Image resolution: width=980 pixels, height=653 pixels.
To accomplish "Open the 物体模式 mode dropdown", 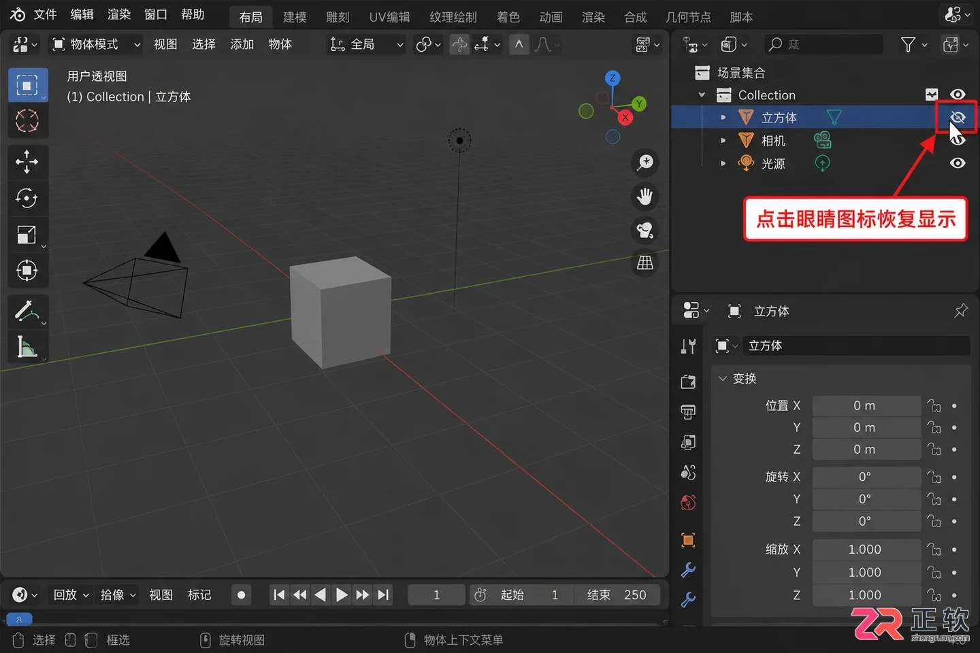I will click(97, 45).
